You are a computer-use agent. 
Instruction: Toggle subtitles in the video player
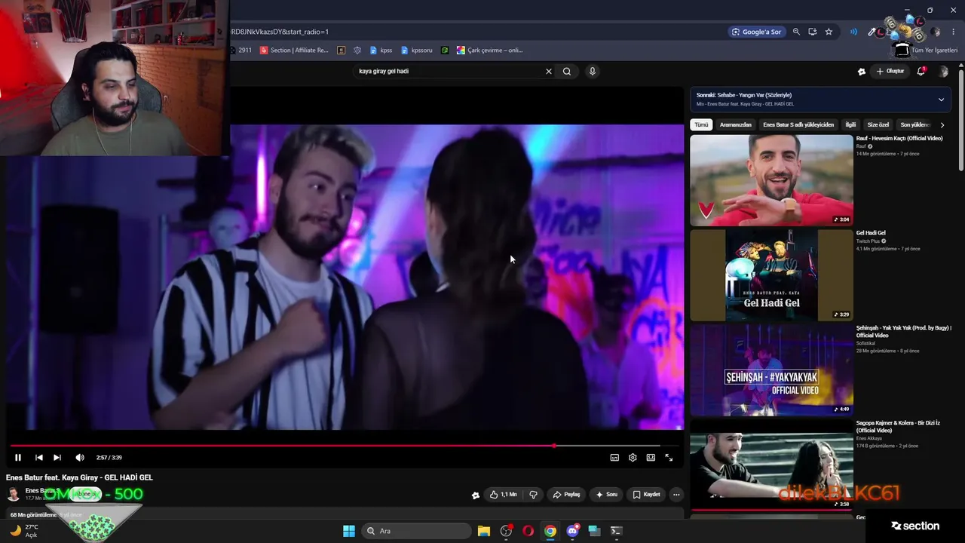point(614,457)
